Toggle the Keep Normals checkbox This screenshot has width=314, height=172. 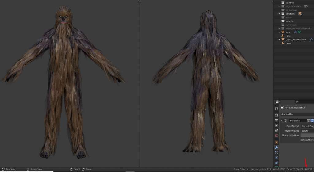point(302,140)
